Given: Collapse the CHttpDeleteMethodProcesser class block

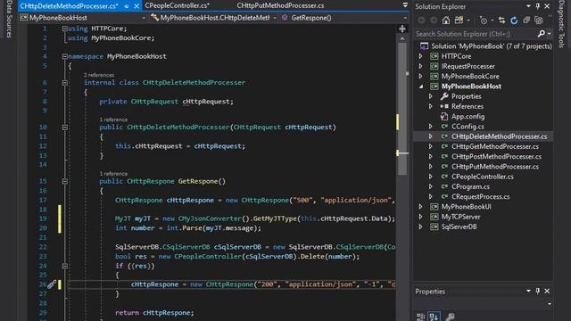Looking at the screenshot, I should tap(64, 83).
